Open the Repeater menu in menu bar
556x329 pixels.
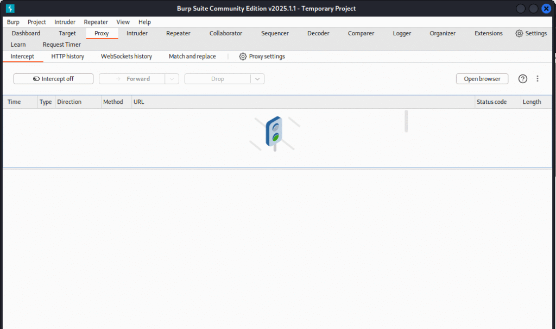coord(96,22)
